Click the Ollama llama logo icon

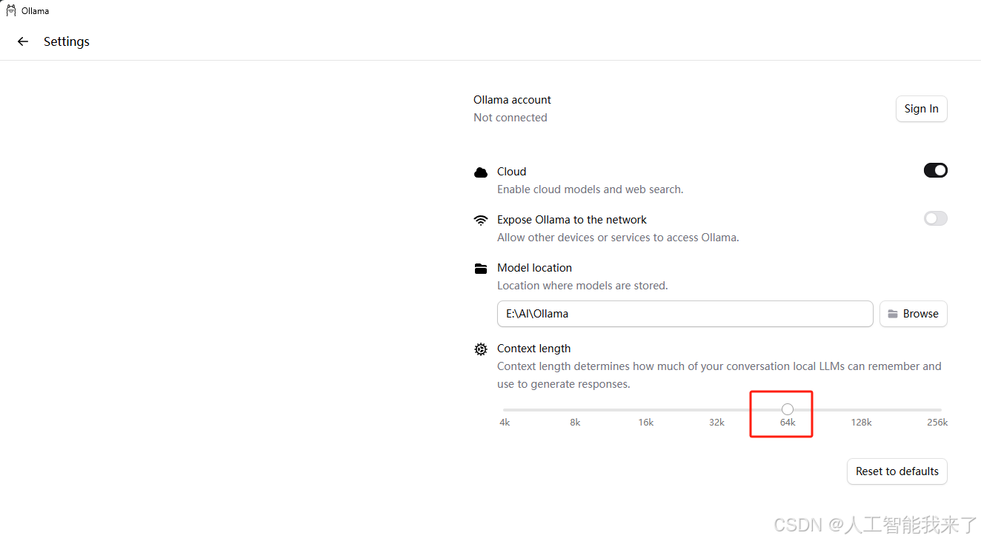pyautogui.click(x=11, y=10)
